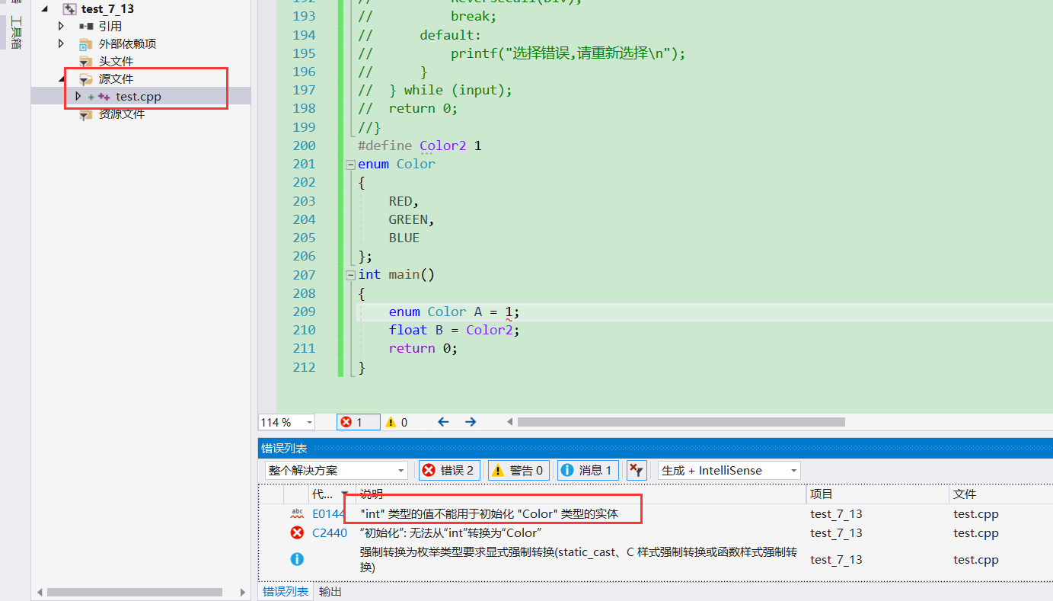Click the red error icon for C2440
Screen dimensions: 1053x601
click(x=297, y=533)
